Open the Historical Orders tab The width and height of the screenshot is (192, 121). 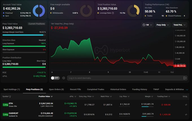118,89
